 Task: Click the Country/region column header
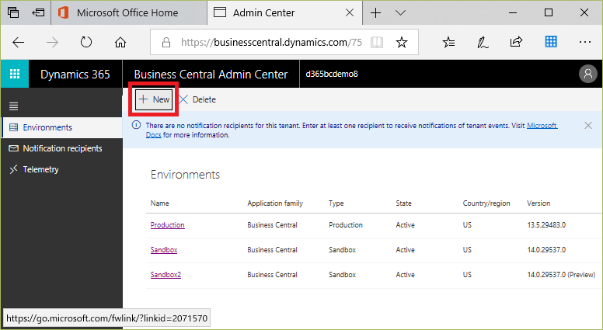pyautogui.click(x=486, y=203)
